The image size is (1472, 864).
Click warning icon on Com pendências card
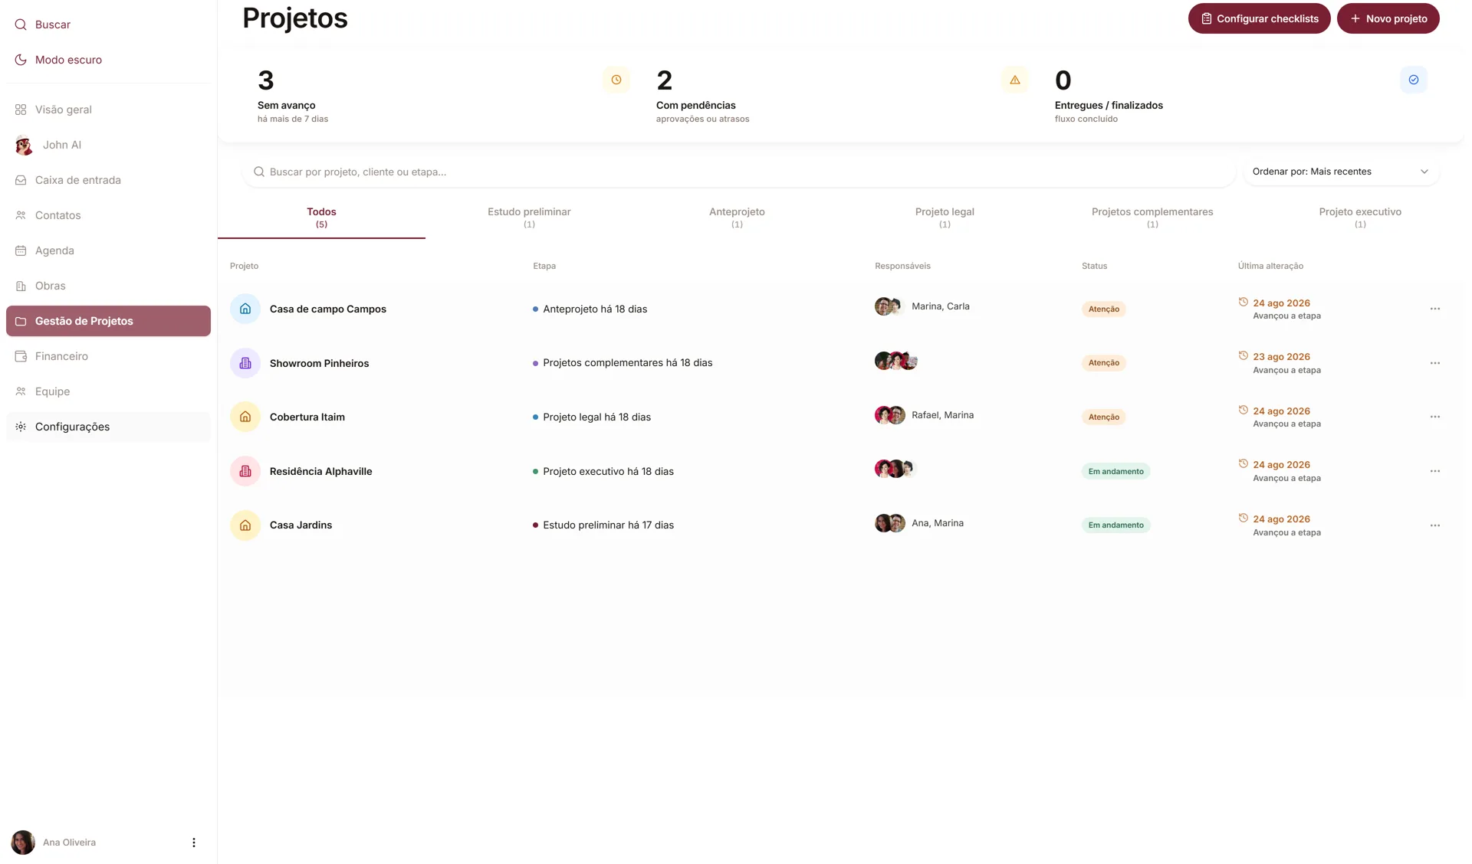(x=1014, y=80)
